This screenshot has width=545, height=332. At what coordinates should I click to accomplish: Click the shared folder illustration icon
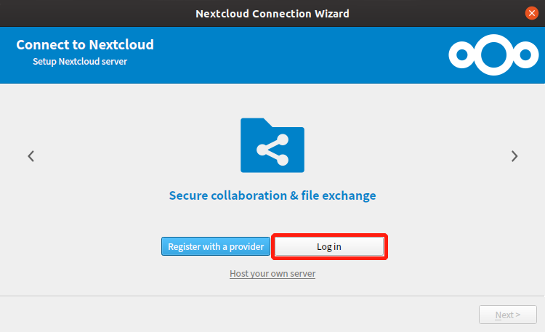[x=272, y=145]
